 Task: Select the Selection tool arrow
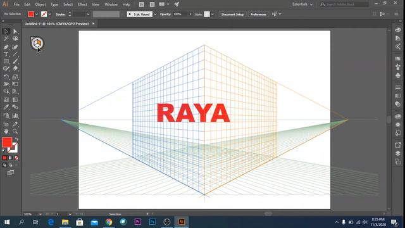6,32
